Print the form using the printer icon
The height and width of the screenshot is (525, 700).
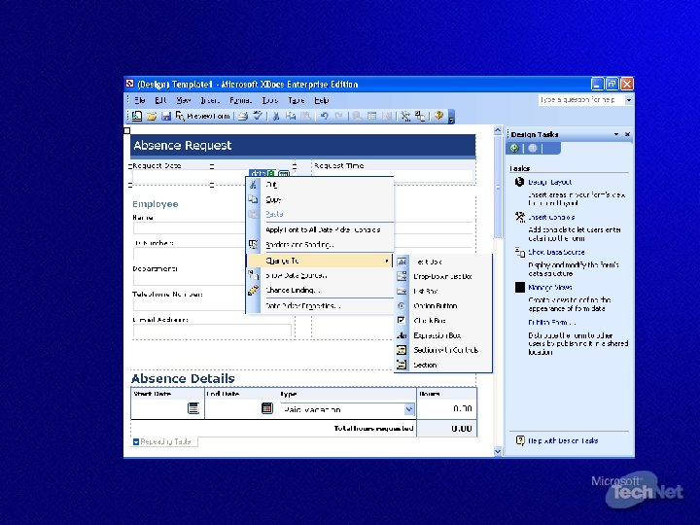(242, 116)
